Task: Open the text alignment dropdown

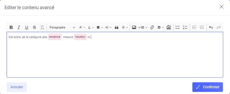Action: [125, 27]
